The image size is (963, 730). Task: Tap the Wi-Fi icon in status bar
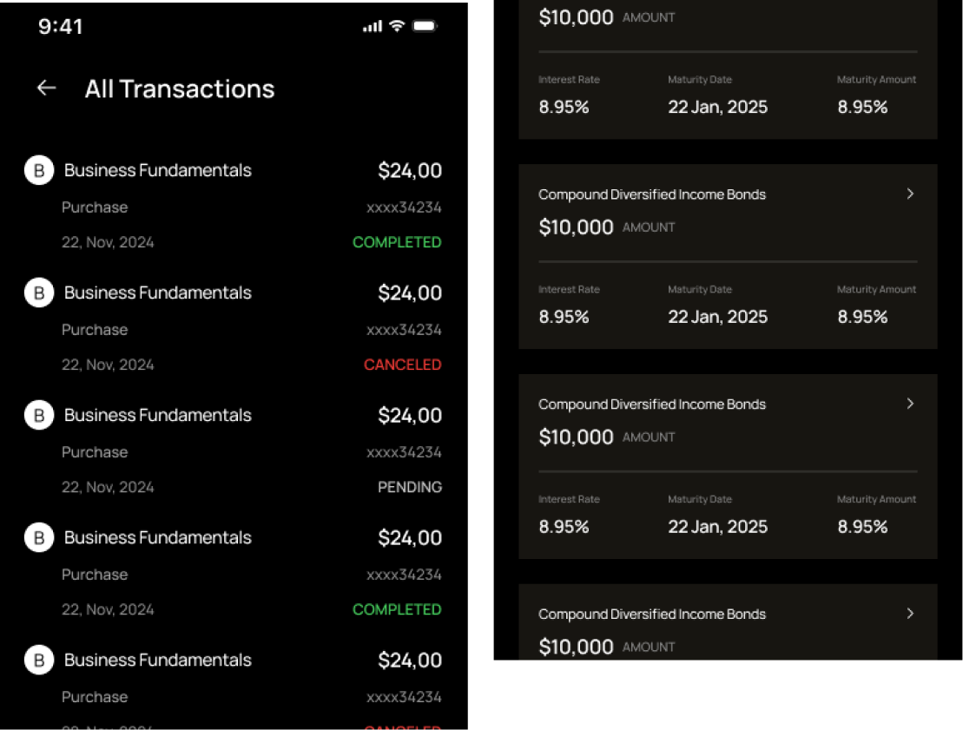[x=398, y=26]
